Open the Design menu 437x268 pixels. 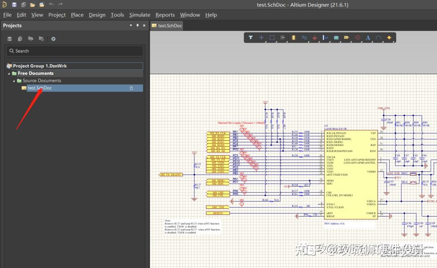point(97,15)
